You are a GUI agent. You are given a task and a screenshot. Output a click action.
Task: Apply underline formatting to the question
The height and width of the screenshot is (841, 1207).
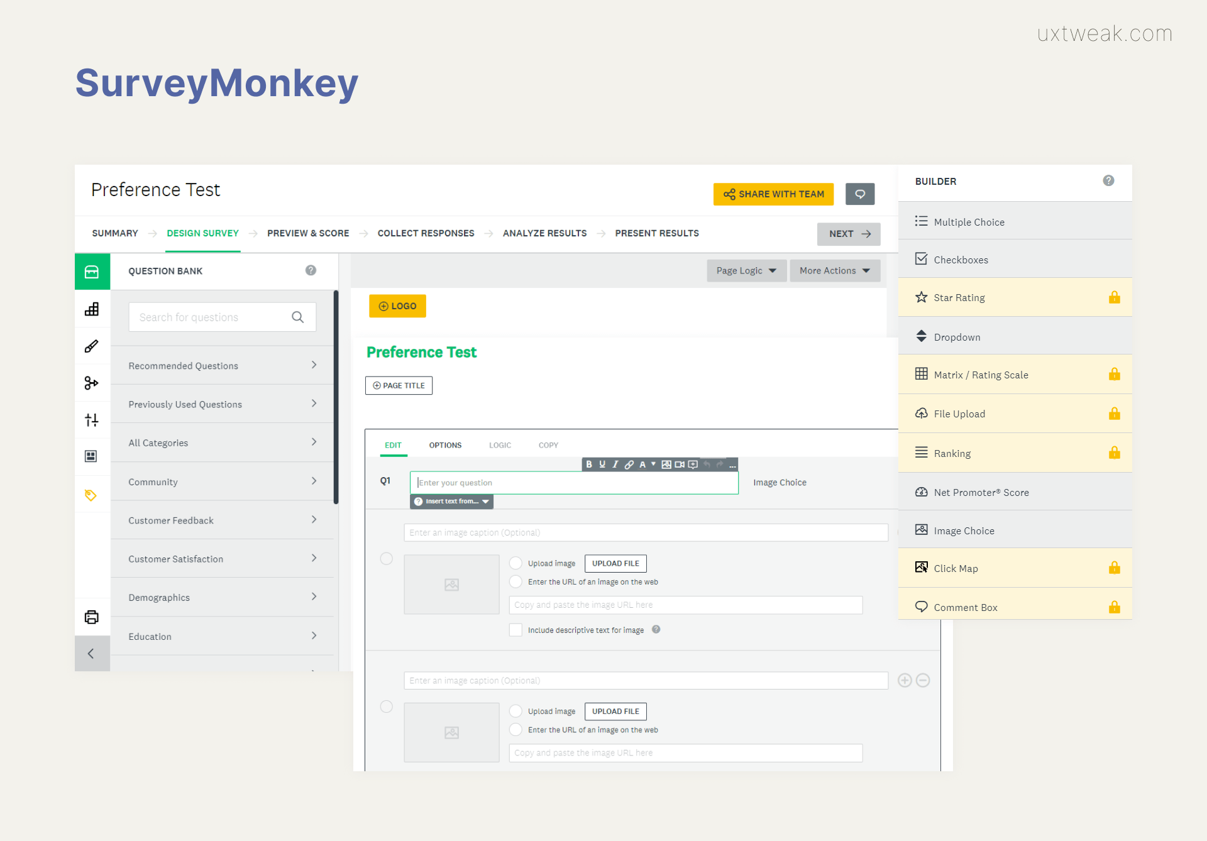(x=602, y=464)
